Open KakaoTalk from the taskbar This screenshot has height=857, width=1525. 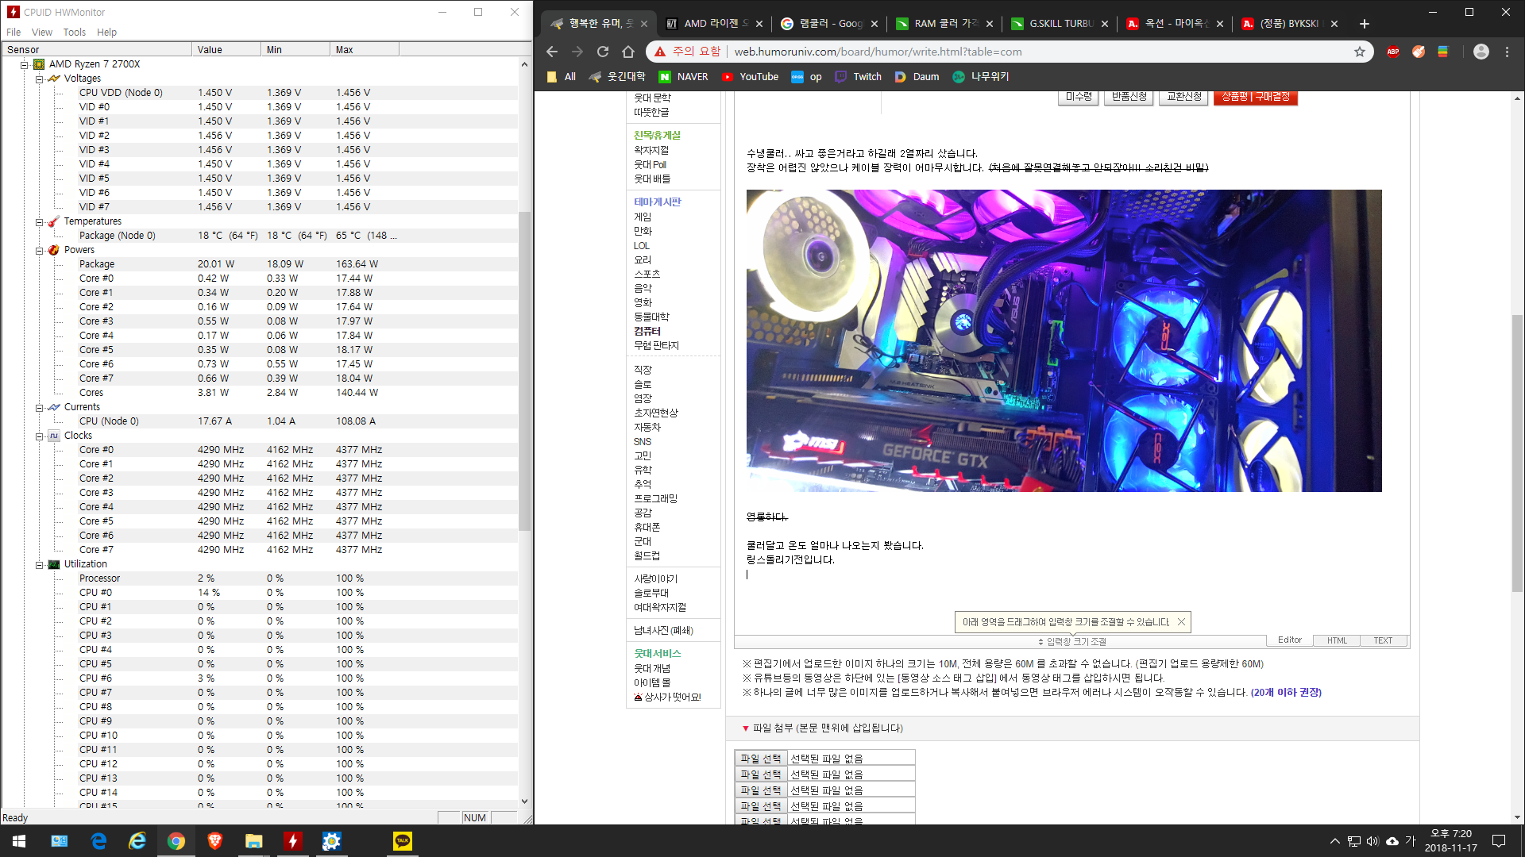[403, 841]
